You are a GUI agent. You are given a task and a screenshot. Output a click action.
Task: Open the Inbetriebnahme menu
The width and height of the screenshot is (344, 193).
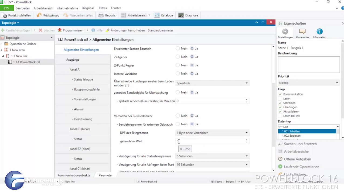pos(67,8)
